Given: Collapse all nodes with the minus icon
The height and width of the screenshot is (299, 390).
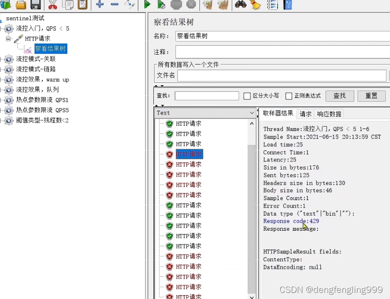Looking at the screenshot, I should tap(115, 4).
